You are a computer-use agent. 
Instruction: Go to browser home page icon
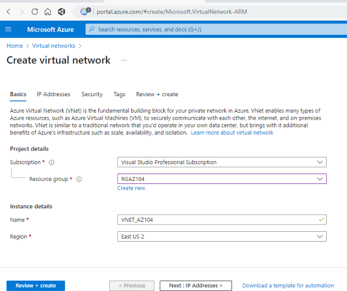point(48,11)
